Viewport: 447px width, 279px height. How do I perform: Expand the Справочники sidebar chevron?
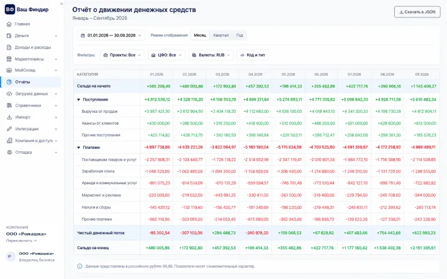click(x=56, y=105)
